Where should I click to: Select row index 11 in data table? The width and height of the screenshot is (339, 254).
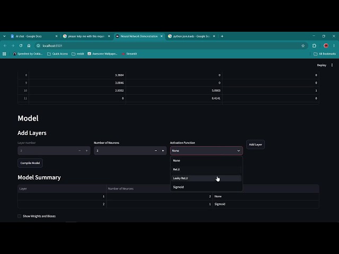coord(23,98)
